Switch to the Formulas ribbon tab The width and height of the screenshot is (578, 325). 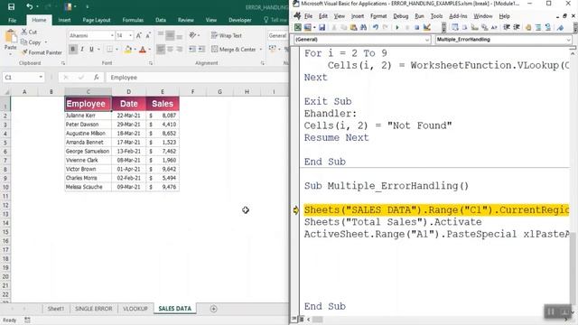coord(133,20)
